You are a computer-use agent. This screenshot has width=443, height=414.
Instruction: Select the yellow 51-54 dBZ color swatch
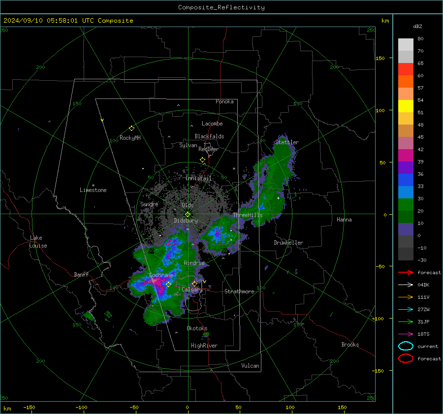406,106
